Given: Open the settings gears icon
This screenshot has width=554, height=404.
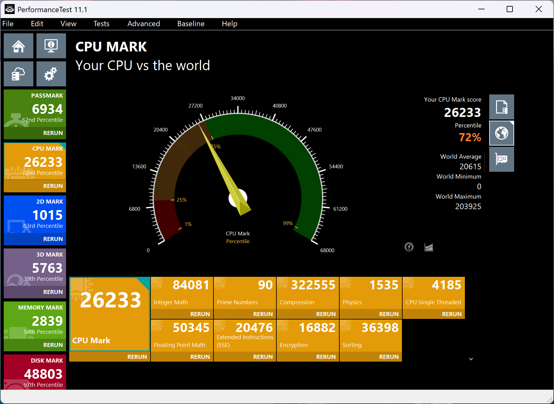Looking at the screenshot, I should point(51,74).
